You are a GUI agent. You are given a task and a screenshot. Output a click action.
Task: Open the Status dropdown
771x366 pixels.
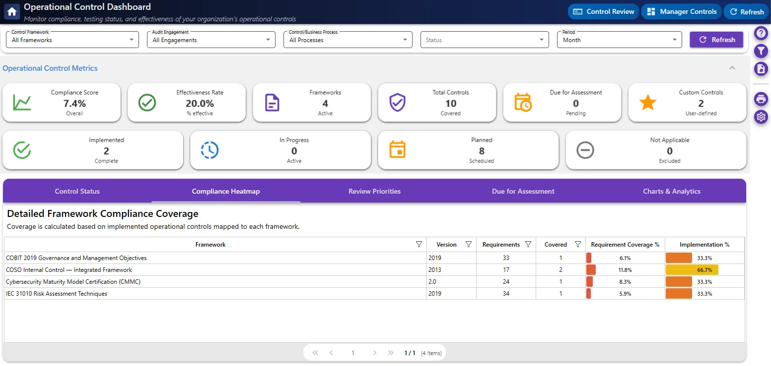click(485, 40)
